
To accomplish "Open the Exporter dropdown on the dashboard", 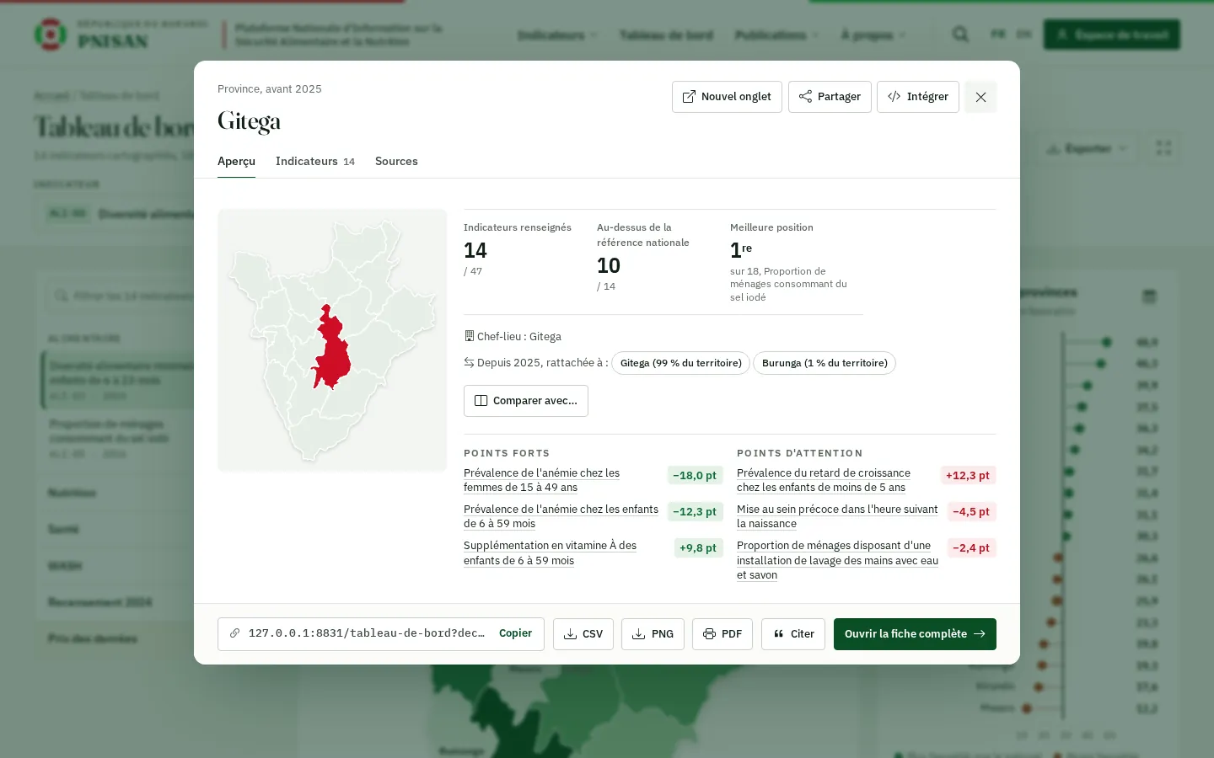I will (1087, 148).
